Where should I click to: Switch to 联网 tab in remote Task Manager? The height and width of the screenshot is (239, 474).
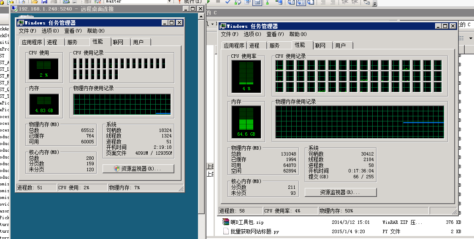120,42
